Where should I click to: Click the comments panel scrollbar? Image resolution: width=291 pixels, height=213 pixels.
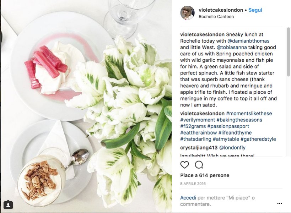288,52
